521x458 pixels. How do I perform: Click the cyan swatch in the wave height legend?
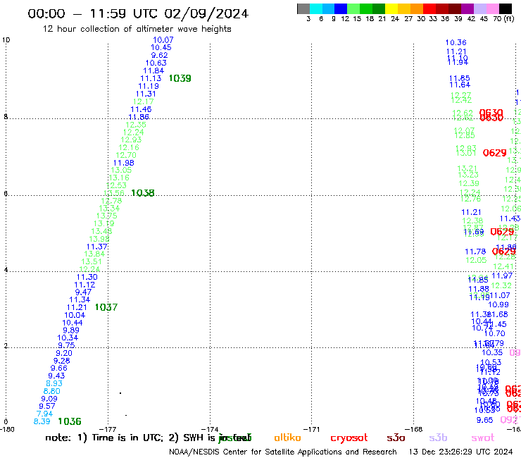[x=316, y=8]
